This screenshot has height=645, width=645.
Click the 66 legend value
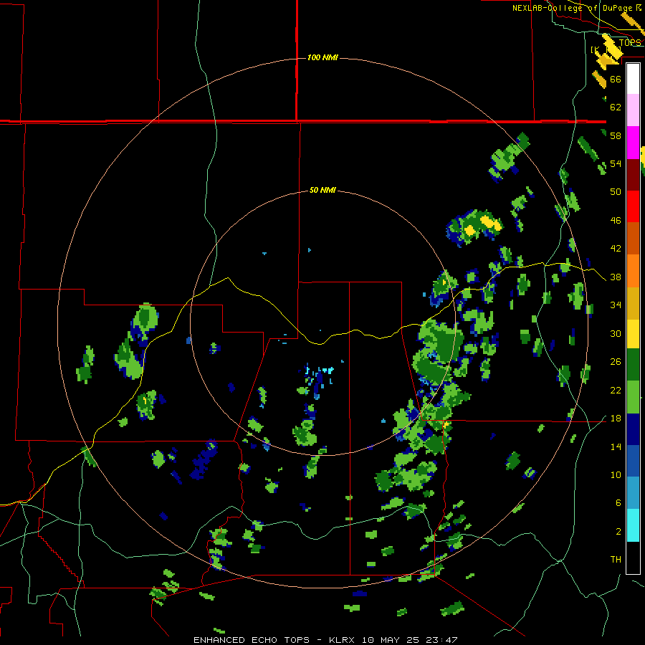[x=616, y=79]
